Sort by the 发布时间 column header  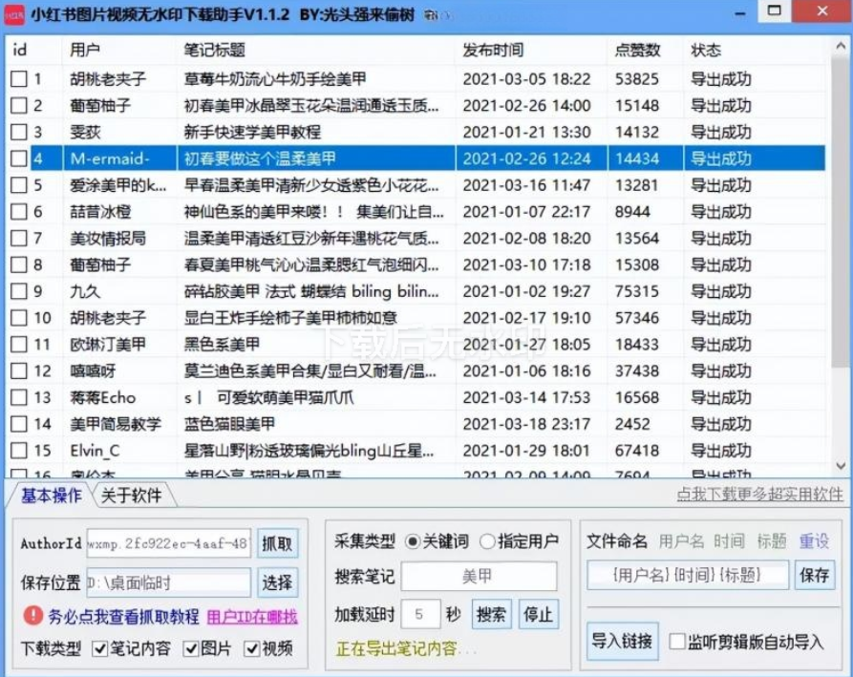coord(531,50)
